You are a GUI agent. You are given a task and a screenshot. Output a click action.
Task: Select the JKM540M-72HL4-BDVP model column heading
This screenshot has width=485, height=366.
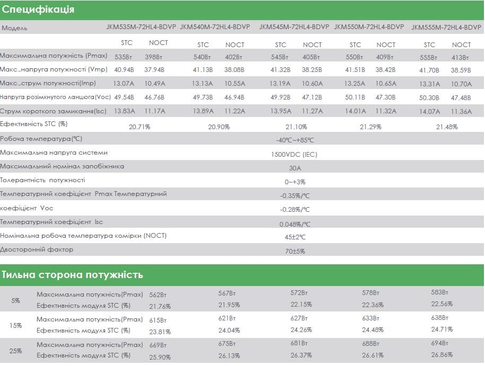(x=215, y=27)
